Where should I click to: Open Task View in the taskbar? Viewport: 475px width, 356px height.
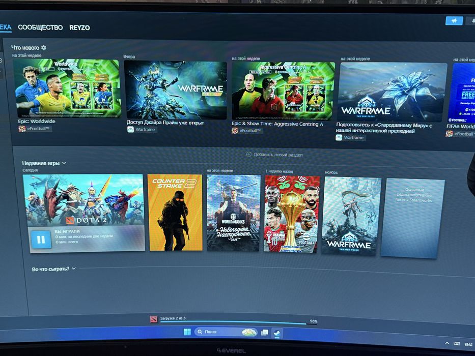click(264, 333)
